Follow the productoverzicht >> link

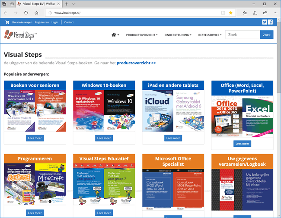tap(136, 63)
